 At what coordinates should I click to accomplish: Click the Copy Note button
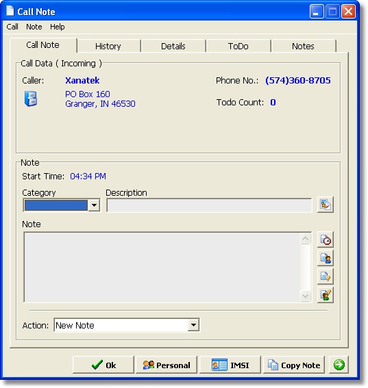click(x=294, y=365)
